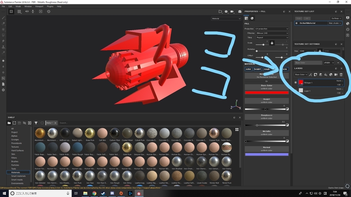Click the add layer icon in Layers
The image size is (351, 197).
pos(320,75)
